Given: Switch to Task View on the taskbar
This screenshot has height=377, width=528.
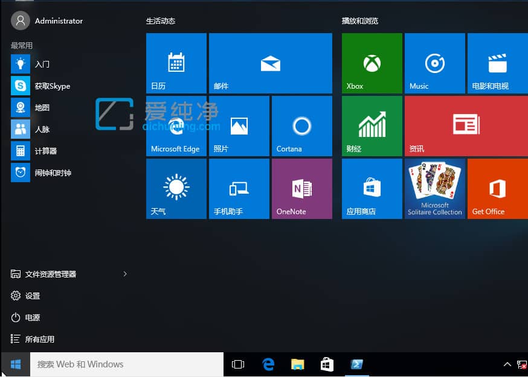Looking at the screenshot, I should [x=238, y=364].
